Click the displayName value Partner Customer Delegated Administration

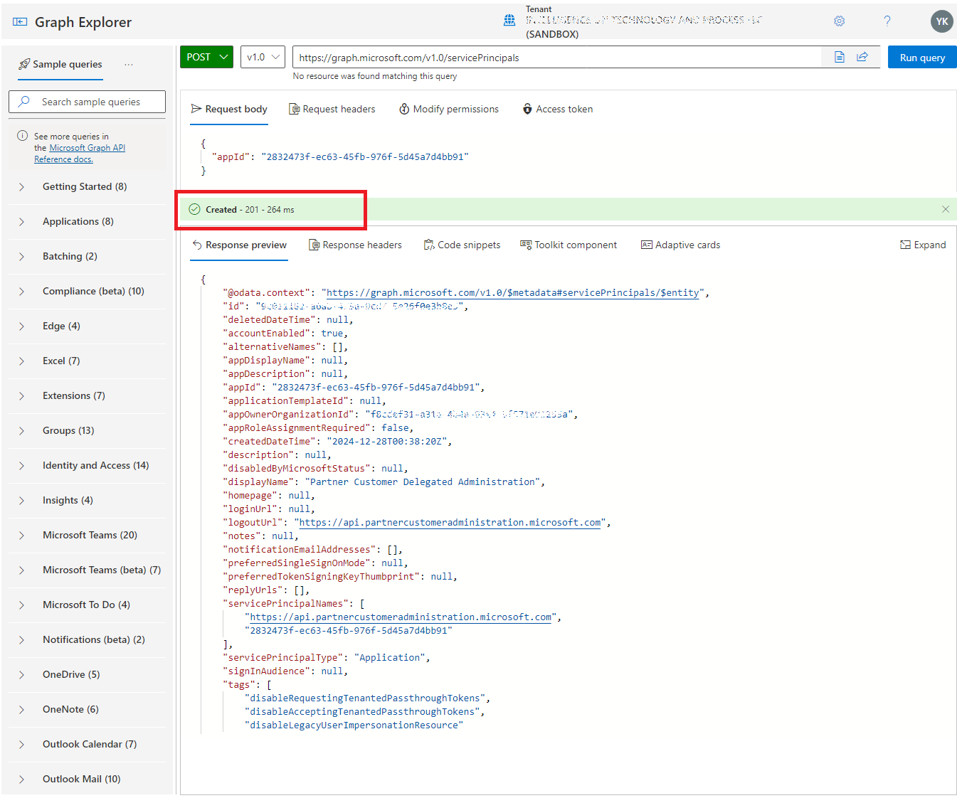[x=423, y=482]
